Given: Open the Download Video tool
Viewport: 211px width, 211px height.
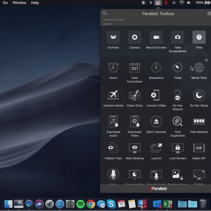Looking at the screenshot, I should (x=135, y=121).
